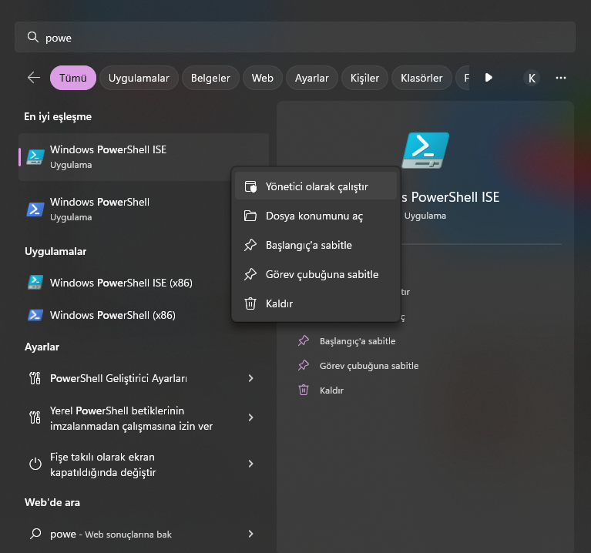Click the search box containing 'powe'

pyautogui.click(x=295, y=37)
